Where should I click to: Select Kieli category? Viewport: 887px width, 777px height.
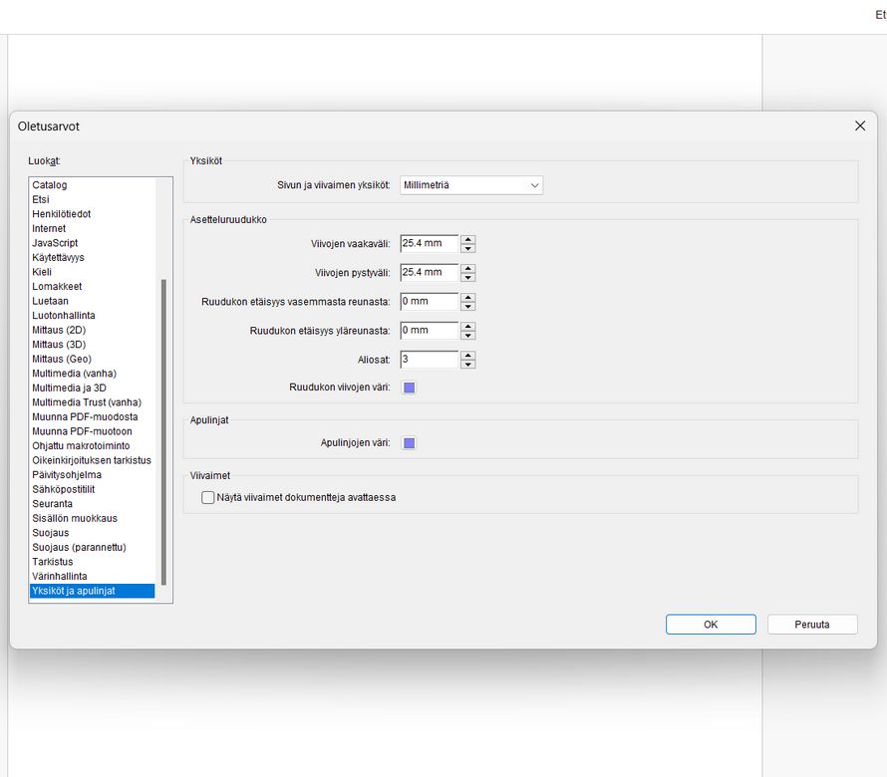point(93,272)
